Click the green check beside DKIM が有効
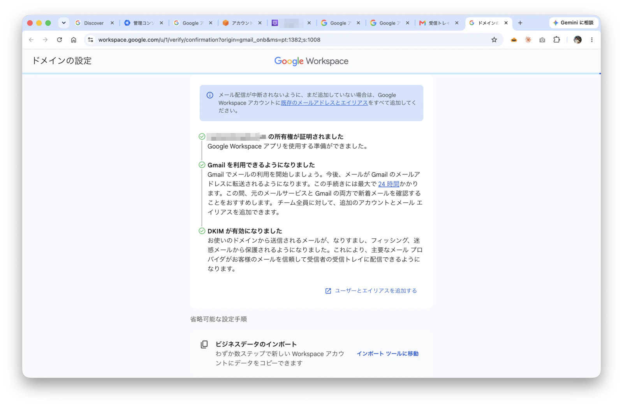This screenshot has height=407, width=623. coord(202,231)
